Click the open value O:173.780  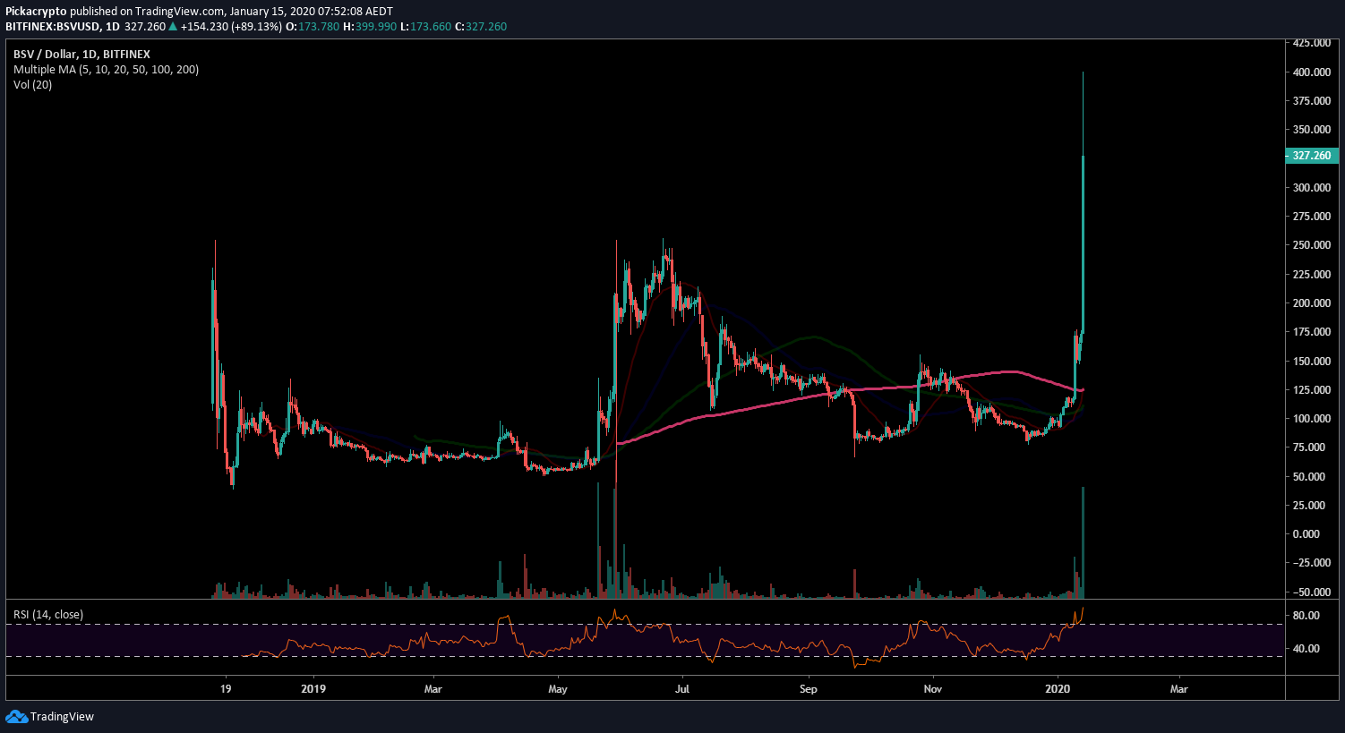click(313, 27)
